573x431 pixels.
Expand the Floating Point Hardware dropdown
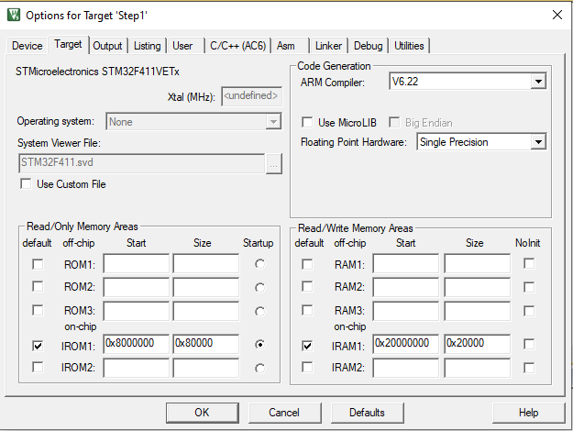537,142
